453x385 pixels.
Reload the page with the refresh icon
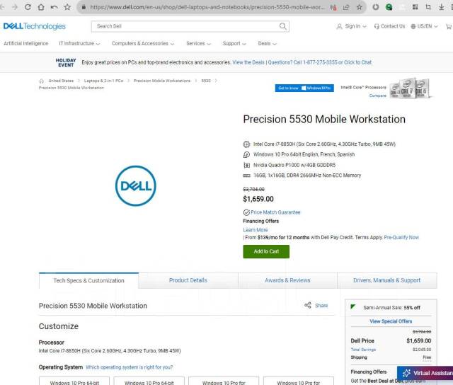tap(28, 7)
